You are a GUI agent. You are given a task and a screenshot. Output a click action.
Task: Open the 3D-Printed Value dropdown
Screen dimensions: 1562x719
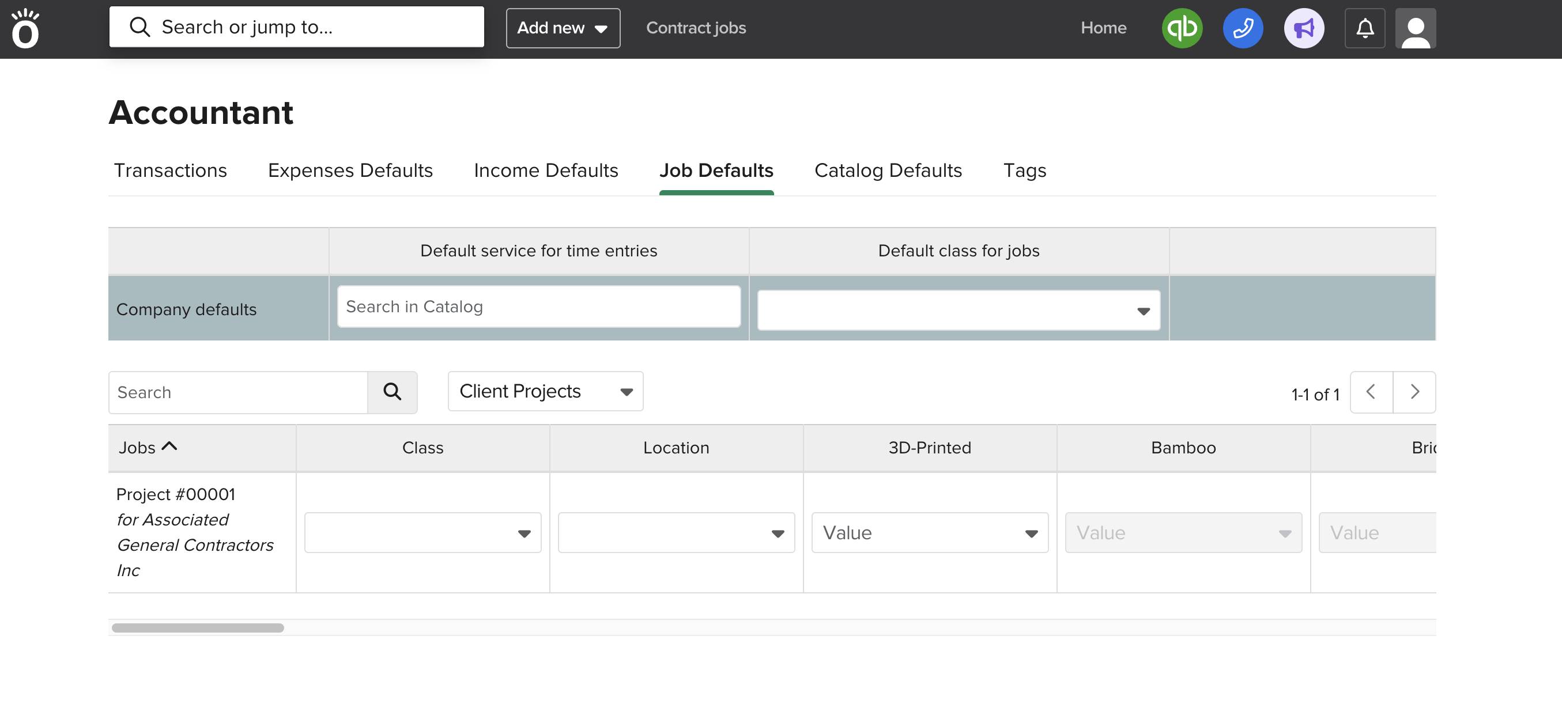tap(929, 532)
